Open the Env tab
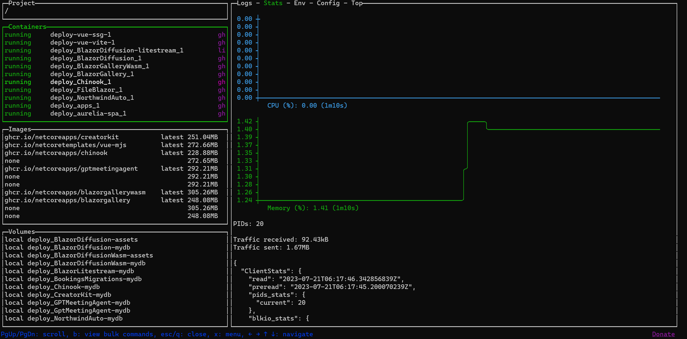687x339 pixels. [300, 3]
